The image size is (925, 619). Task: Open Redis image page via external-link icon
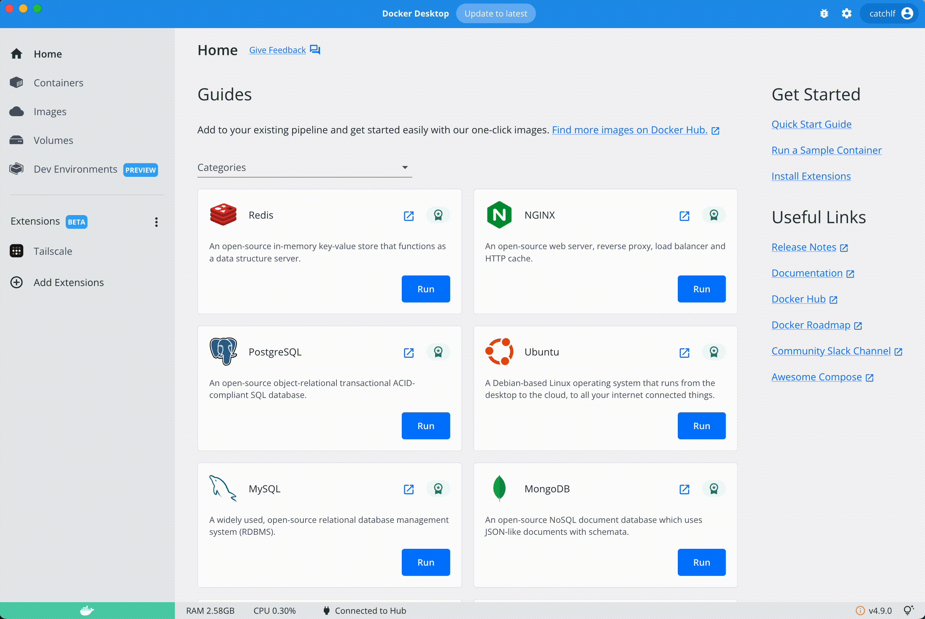[408, 216]
